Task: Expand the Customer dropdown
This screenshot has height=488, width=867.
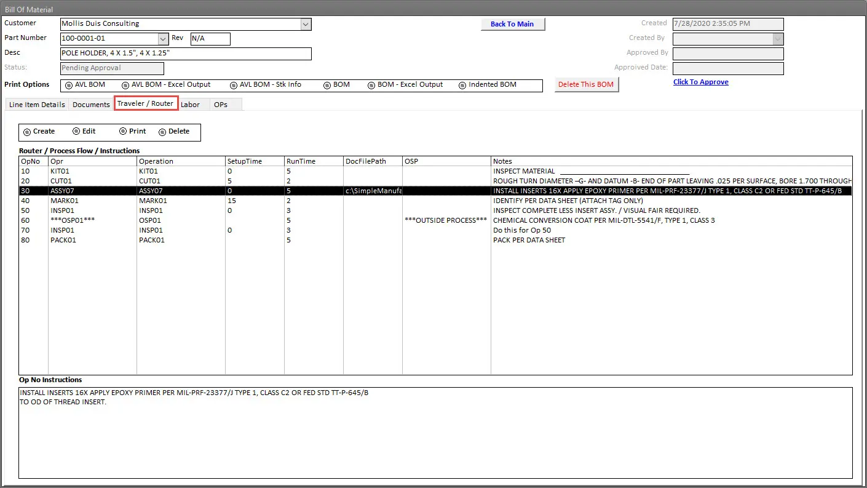Action: 306,24
